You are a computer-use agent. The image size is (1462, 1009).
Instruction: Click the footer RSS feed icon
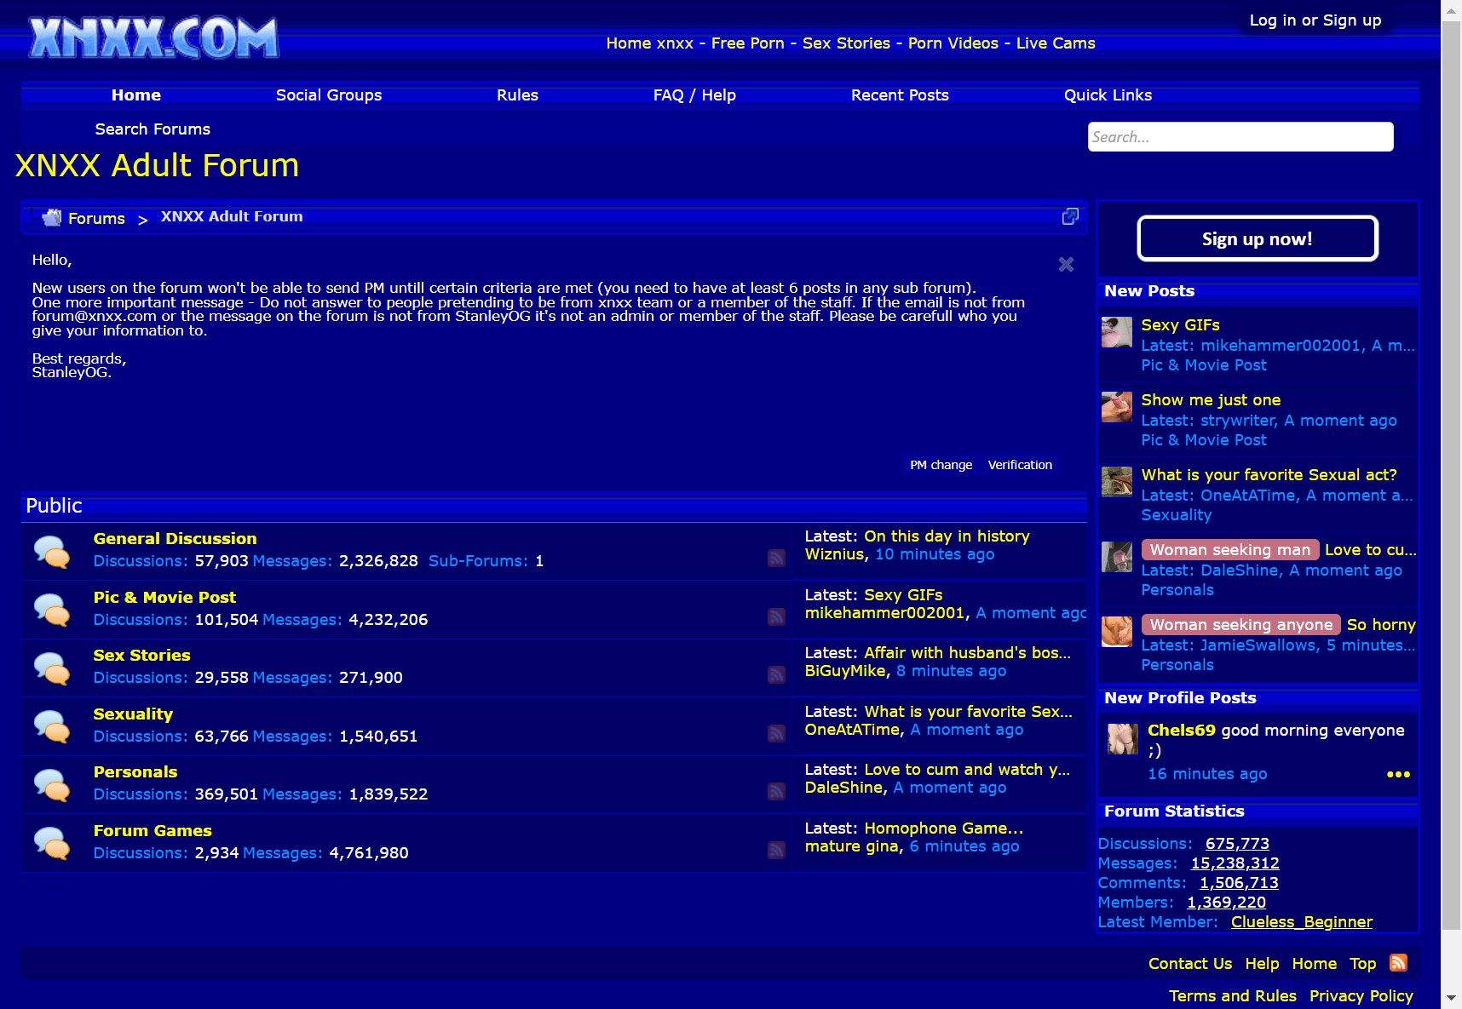tap(1398, 963)
